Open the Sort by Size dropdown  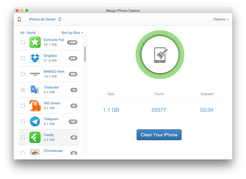72,33
